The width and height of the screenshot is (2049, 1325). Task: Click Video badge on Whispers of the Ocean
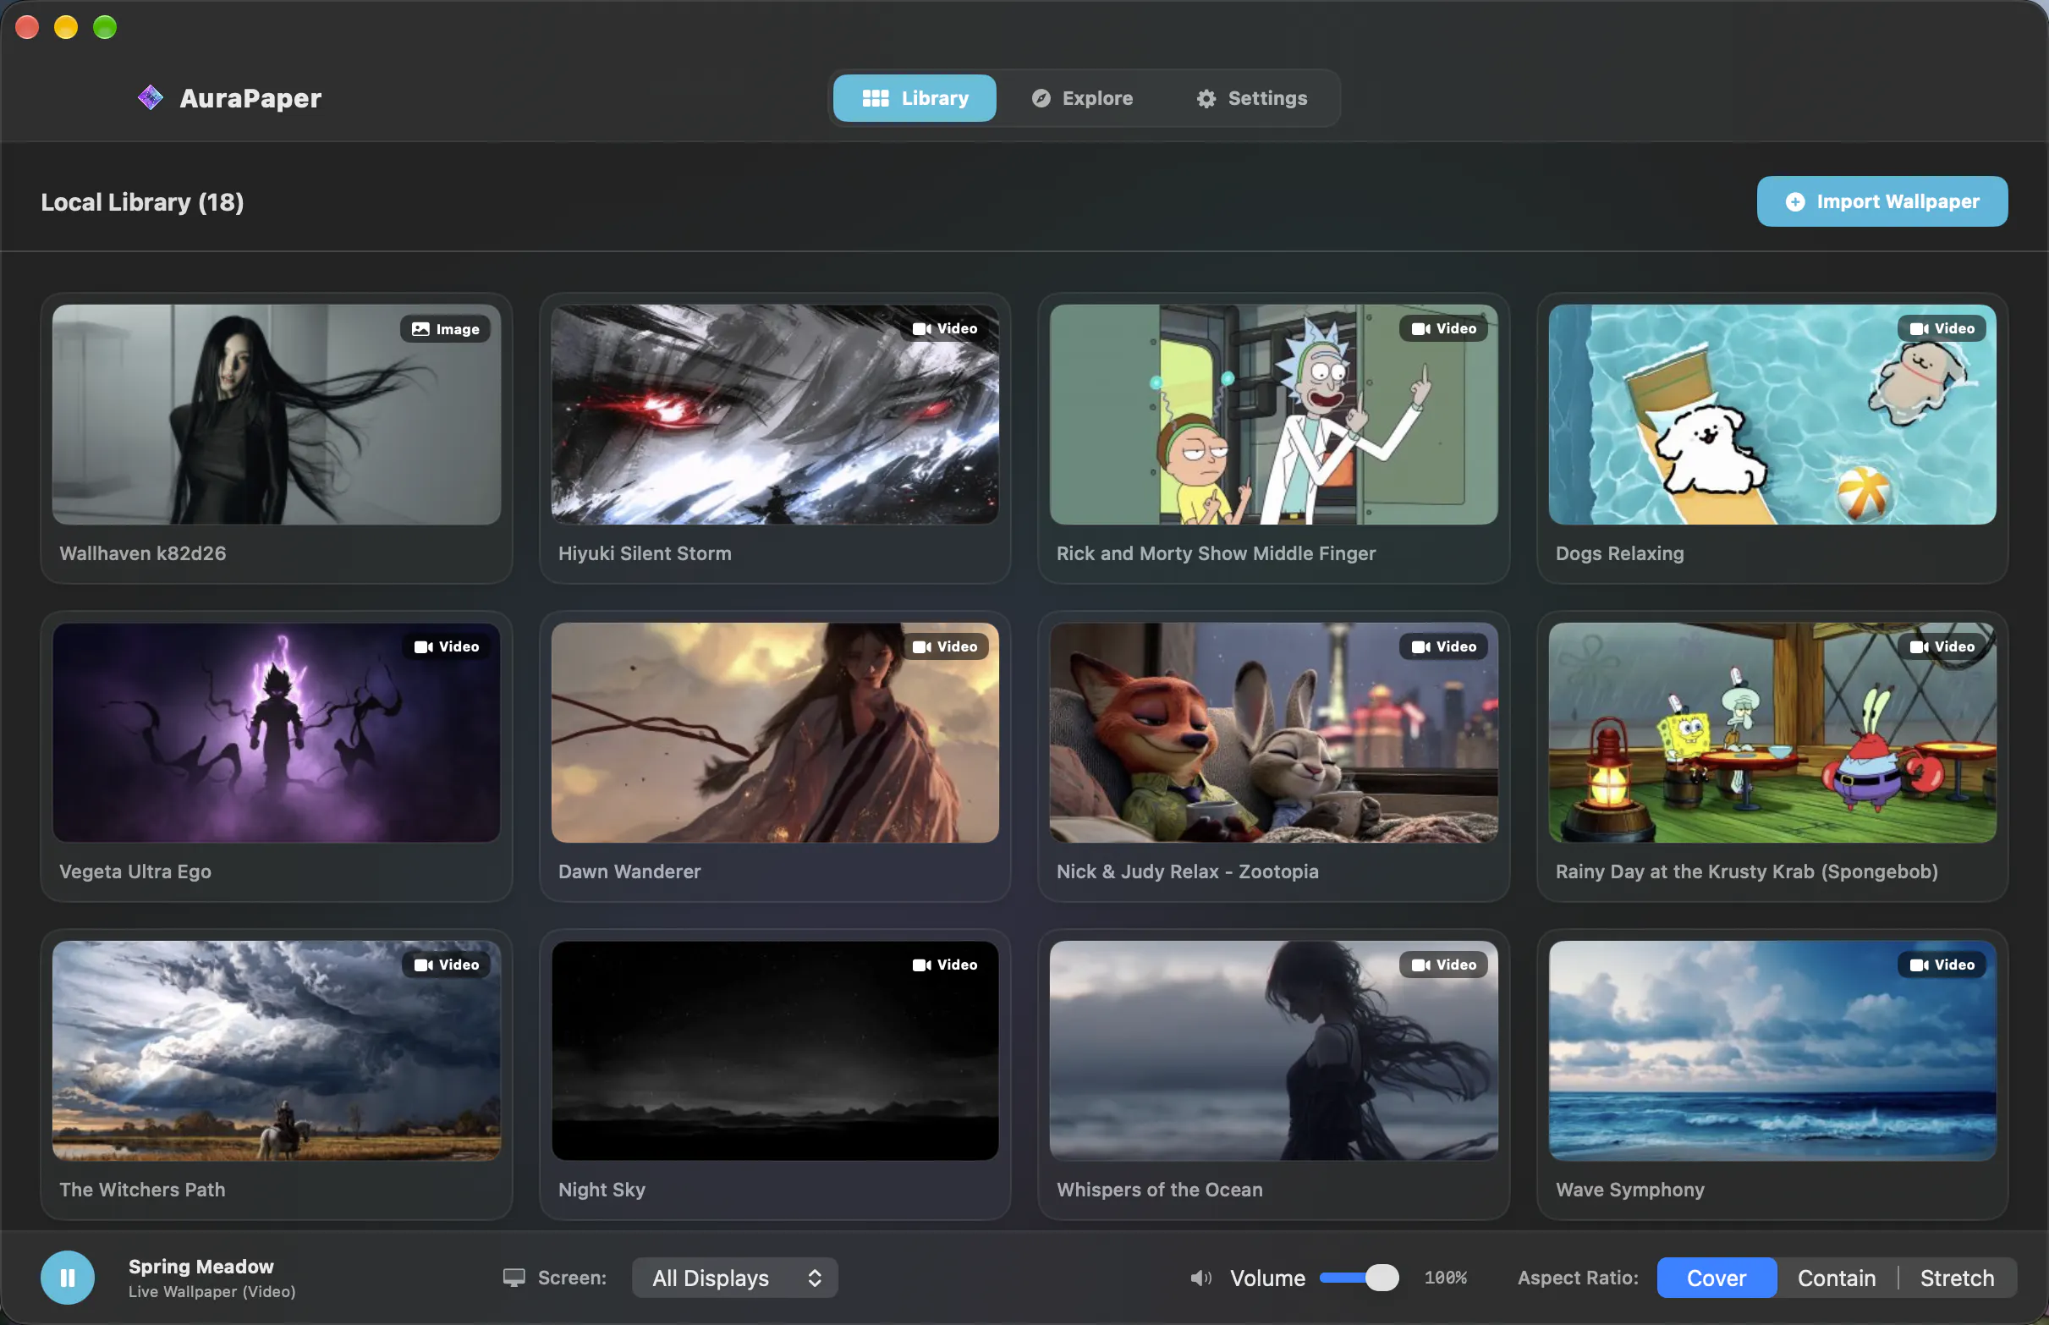click(1443, 965)
